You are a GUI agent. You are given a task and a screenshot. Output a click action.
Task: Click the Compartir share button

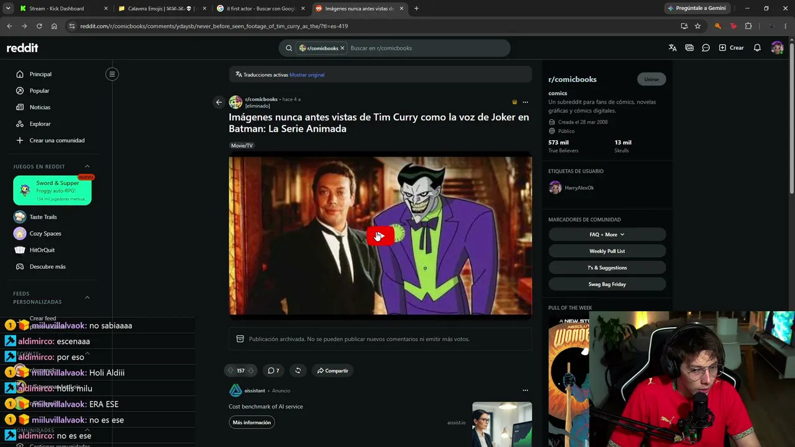[x=333, y=371]
